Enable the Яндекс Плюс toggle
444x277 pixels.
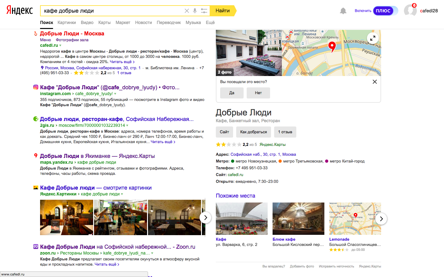tap(383, 11)
